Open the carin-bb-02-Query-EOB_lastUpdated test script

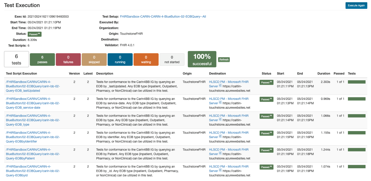tap(29, 86)
